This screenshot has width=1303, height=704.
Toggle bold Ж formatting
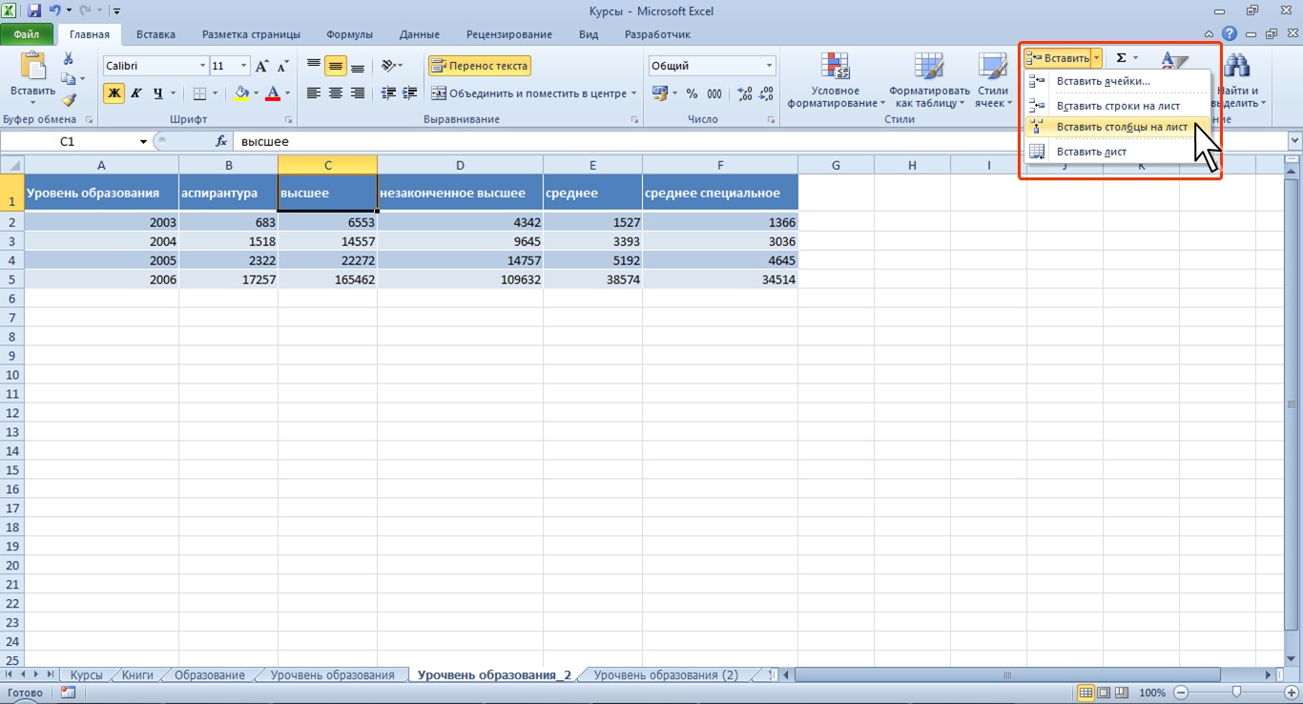[114, 93]
